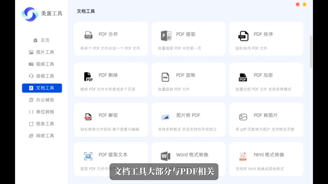Click the PDF 旋转 file icon

click(x=165, y=76)
